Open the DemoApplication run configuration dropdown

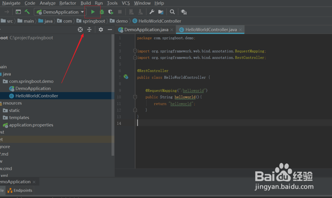click(60, 12)
